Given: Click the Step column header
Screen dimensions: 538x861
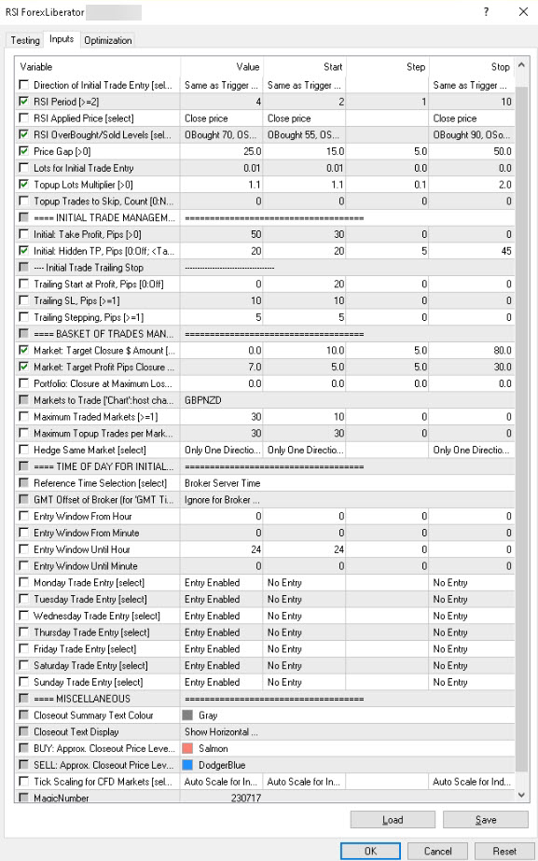Looking at the screenshot, I should [388, 67].
